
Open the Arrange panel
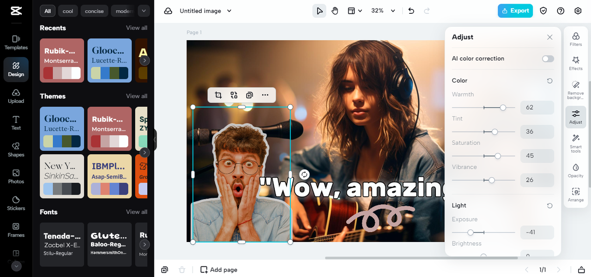pos(576,194)
